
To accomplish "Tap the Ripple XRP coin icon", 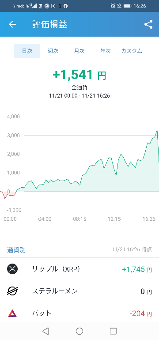I will pos(12,269).
